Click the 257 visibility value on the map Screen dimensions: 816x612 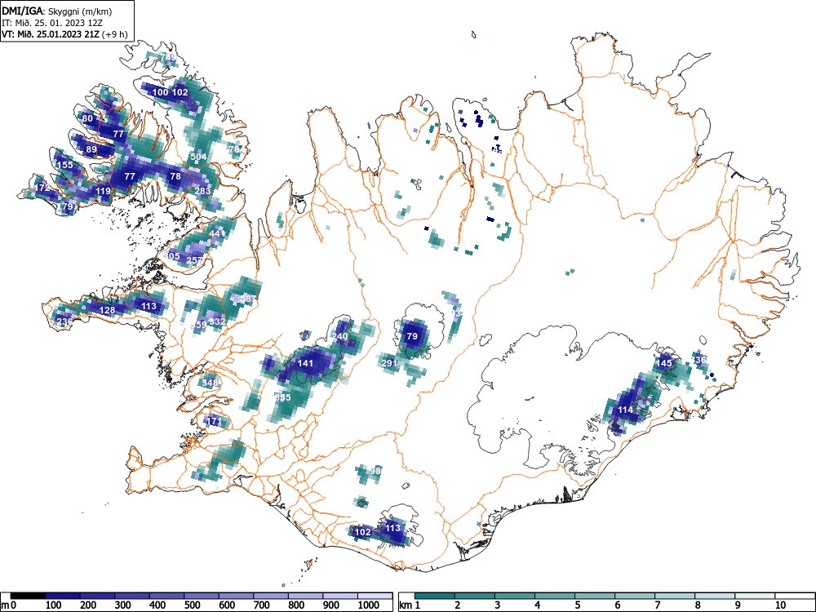pos(194,260)
